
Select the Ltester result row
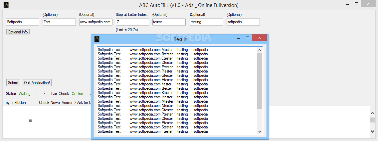(x=153, y=97)
